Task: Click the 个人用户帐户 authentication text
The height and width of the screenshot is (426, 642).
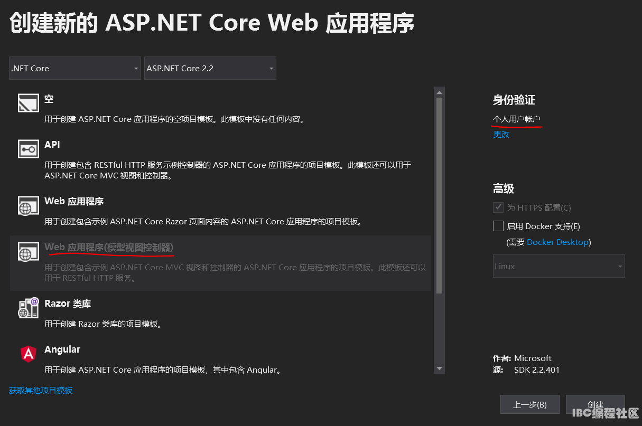Action: point(517,119)
